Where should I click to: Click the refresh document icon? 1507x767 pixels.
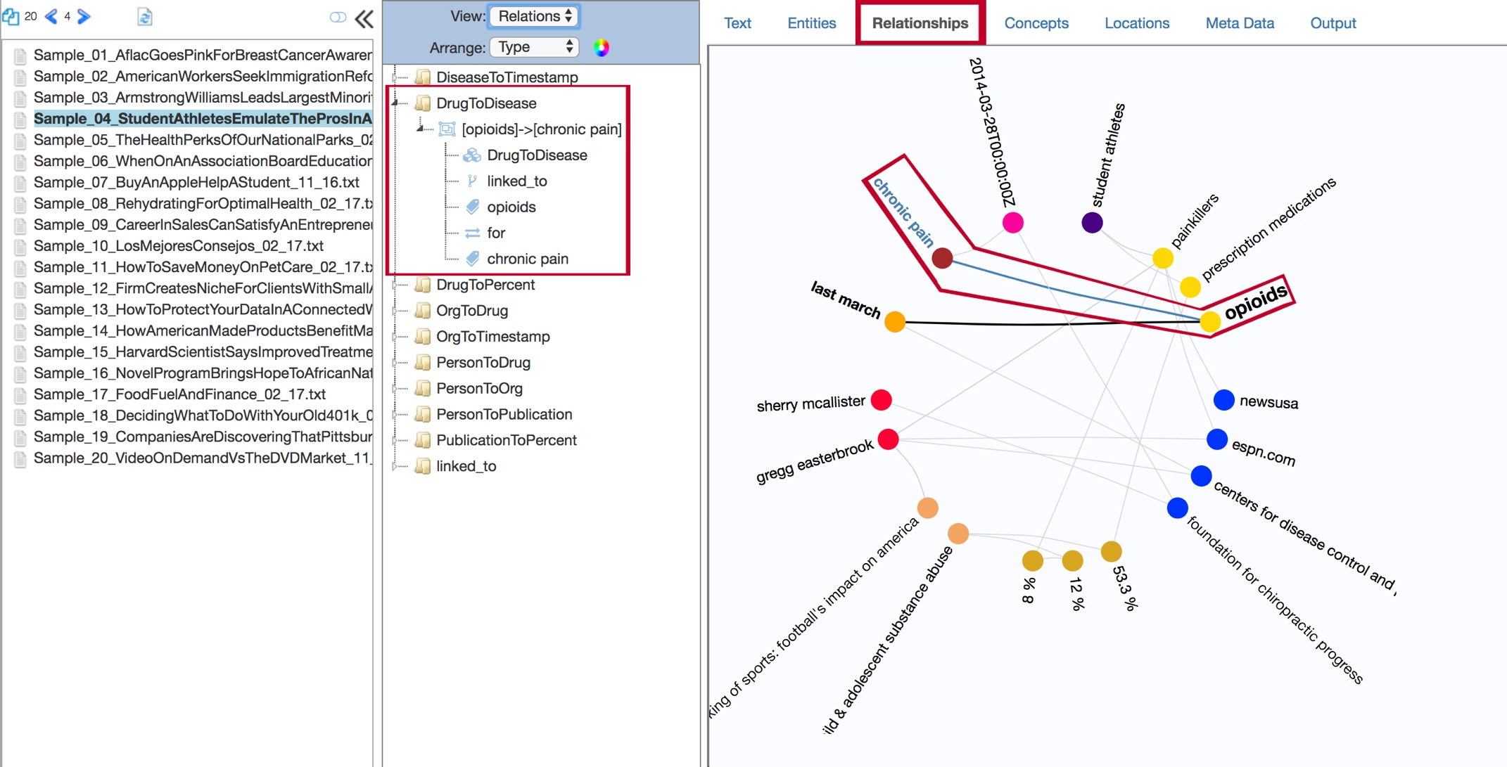[144, 17]
